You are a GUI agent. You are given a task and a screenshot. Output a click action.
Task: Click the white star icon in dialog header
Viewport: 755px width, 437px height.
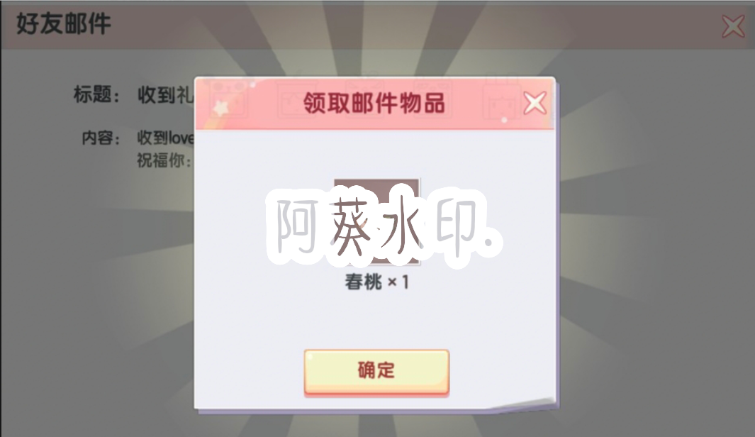(221, 107)
